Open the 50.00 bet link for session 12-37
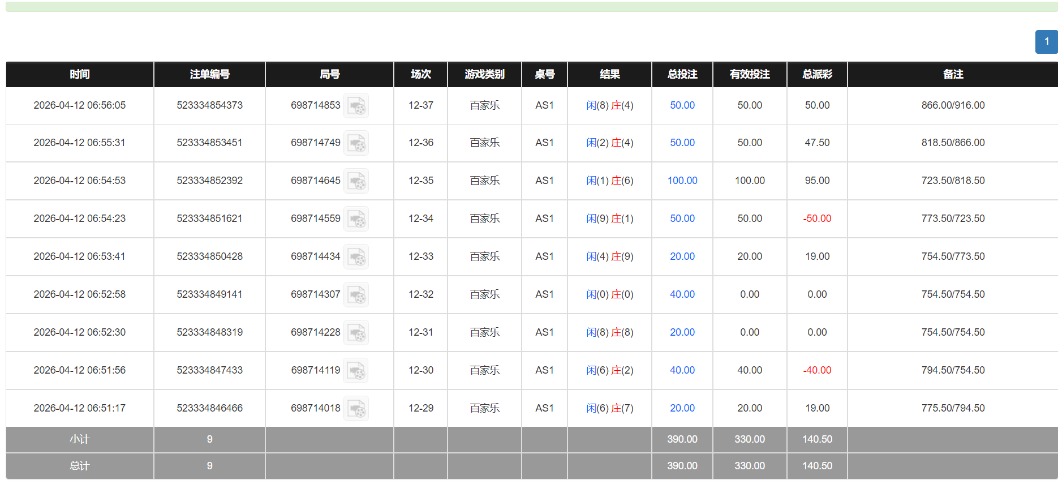The height and width of the screenshot is (484, 1058). (682, 105)
